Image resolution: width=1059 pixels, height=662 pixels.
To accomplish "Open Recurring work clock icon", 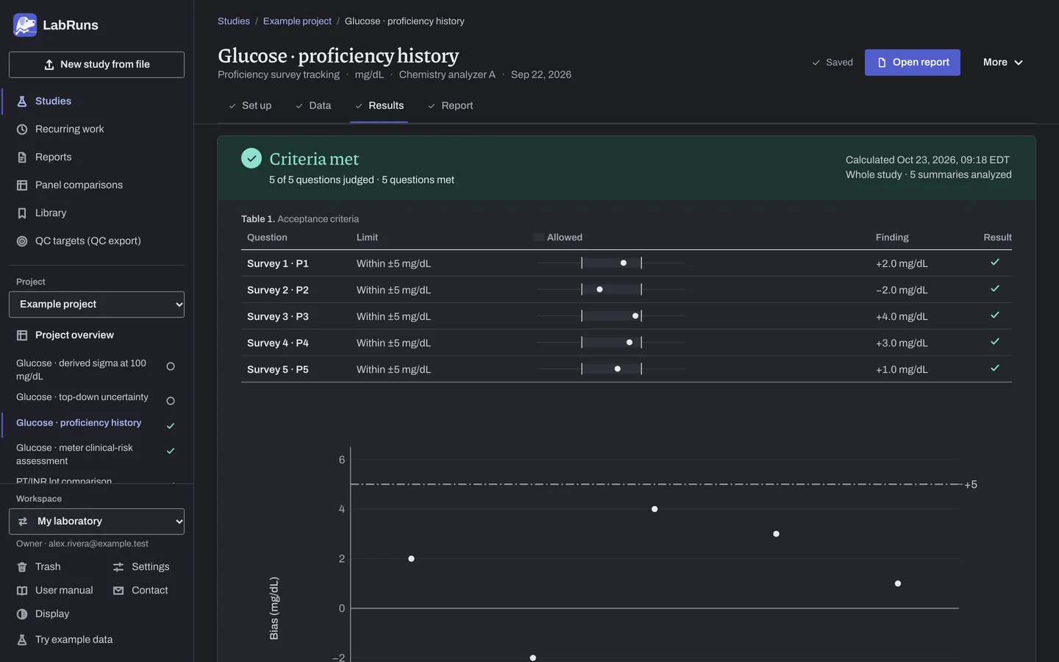I will (22, 129).
